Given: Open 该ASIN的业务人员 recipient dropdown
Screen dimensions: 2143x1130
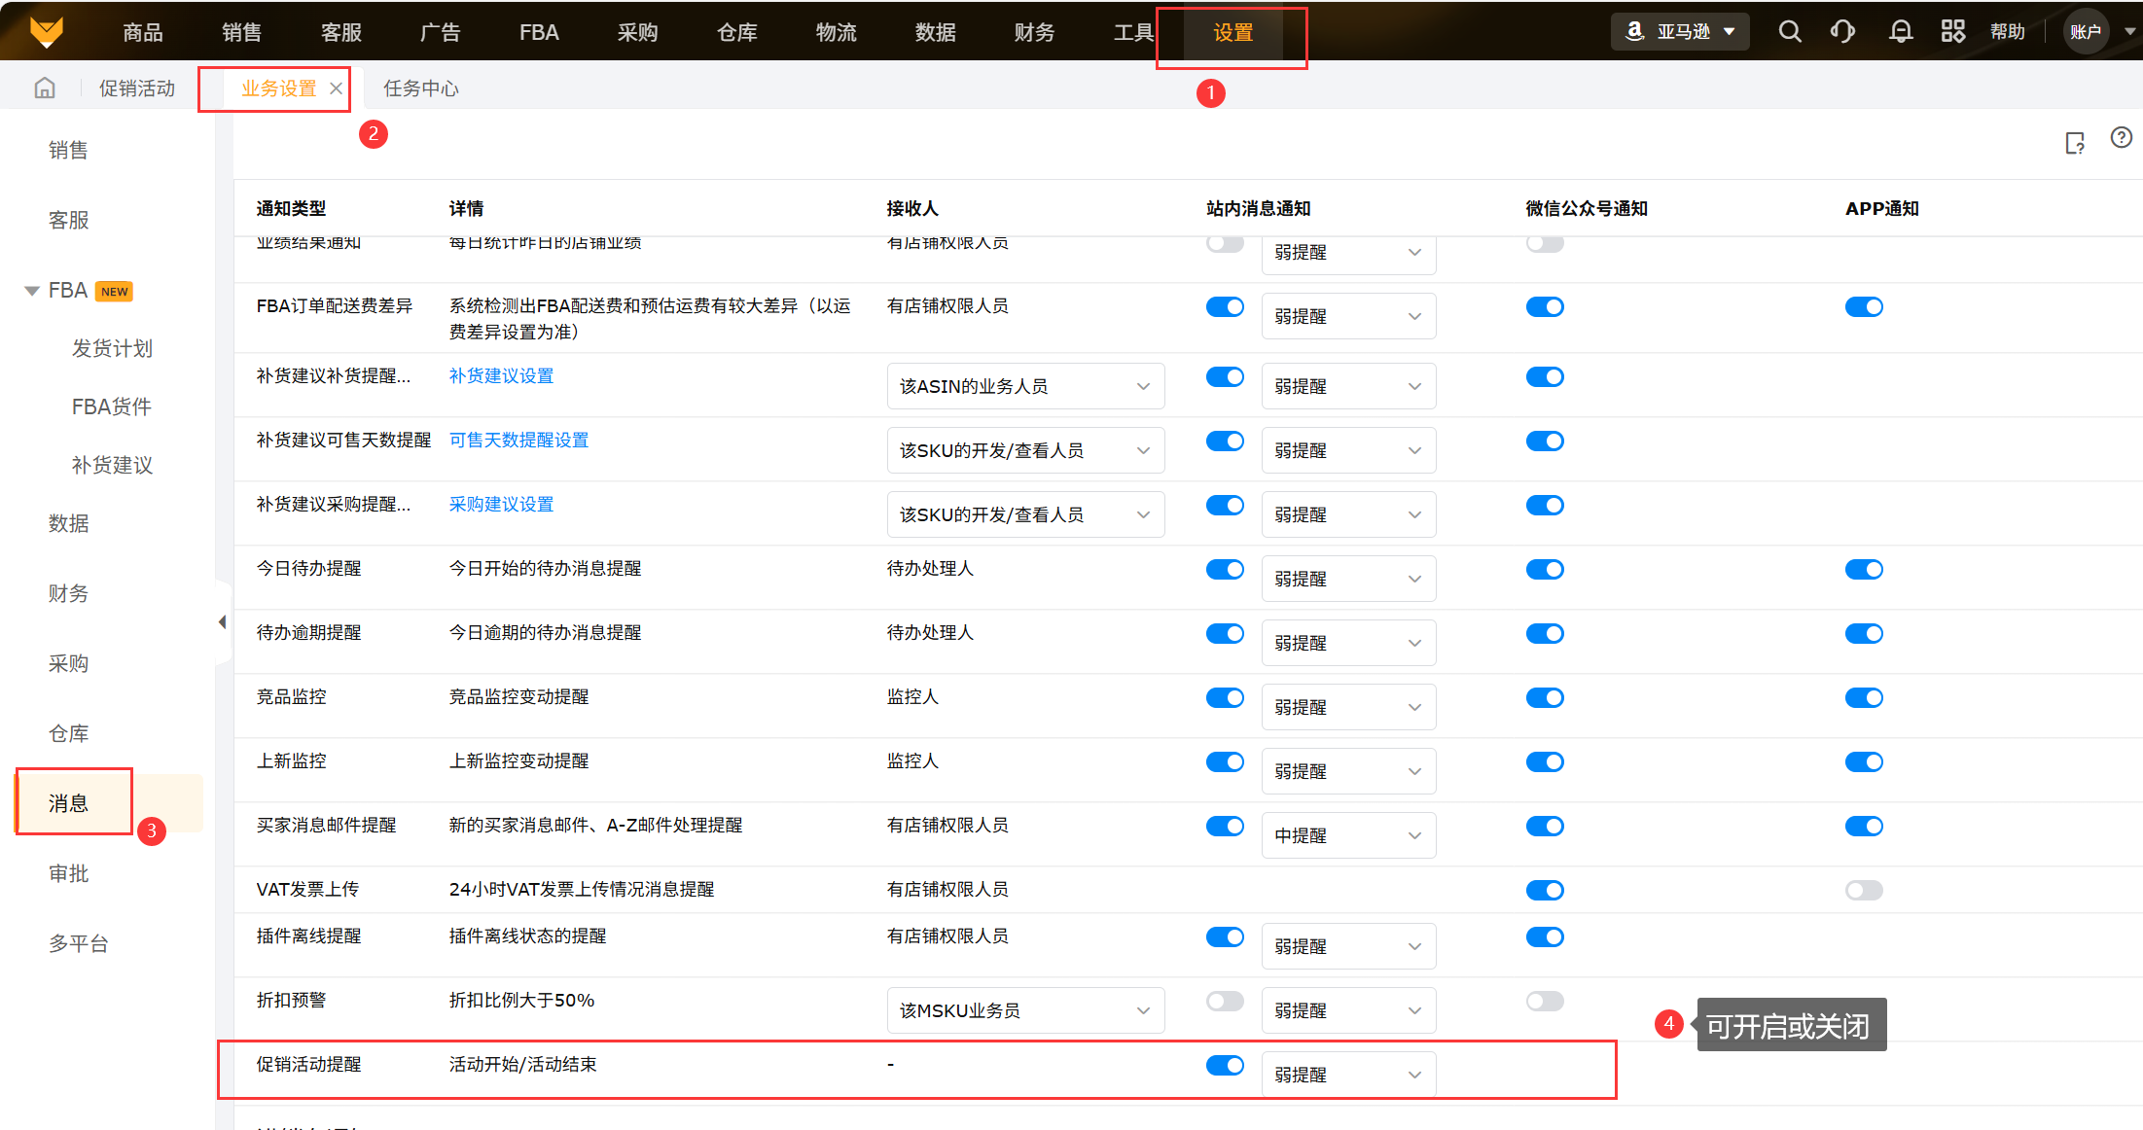Looking at the screenshot, I should tap(1024, 386).
